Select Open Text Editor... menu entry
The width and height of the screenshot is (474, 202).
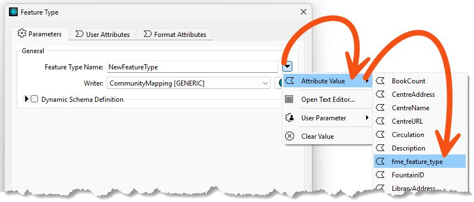coord(328,100)
